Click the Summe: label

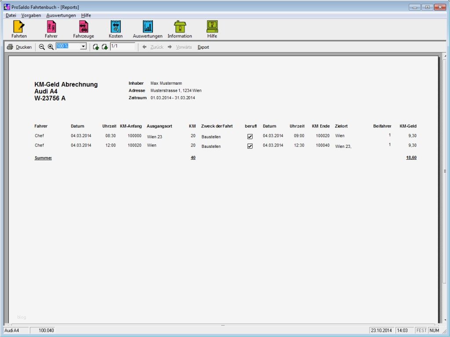click(43, 158)
